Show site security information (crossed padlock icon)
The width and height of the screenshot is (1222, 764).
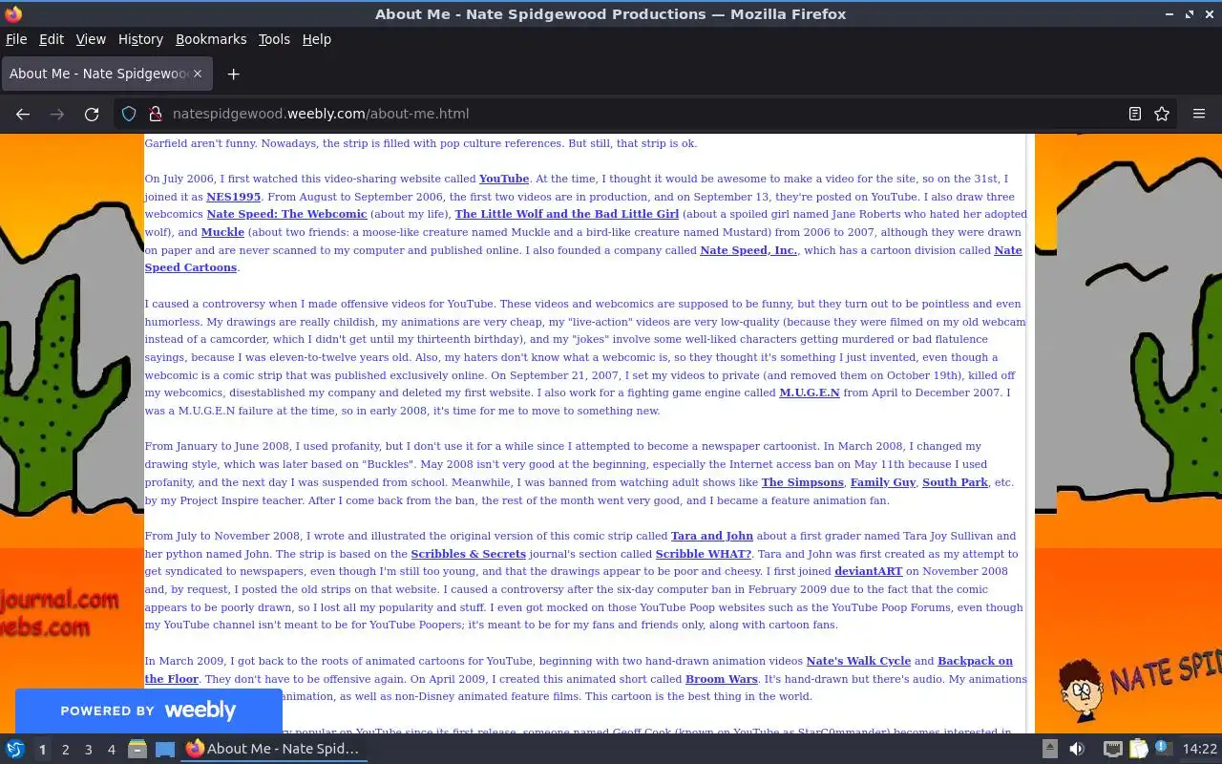tap(156, 114)
